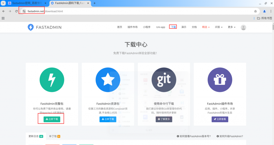Click the 了解更多 button
The image size is (274, 145).
click(164, 119)
